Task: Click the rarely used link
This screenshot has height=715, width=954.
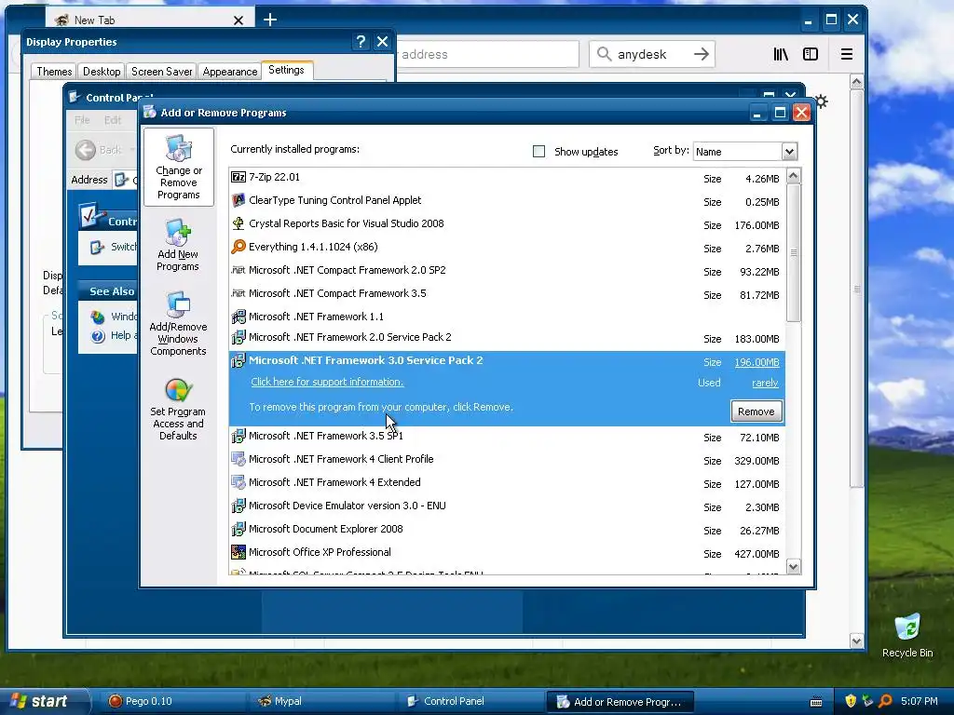Action: 766,383
